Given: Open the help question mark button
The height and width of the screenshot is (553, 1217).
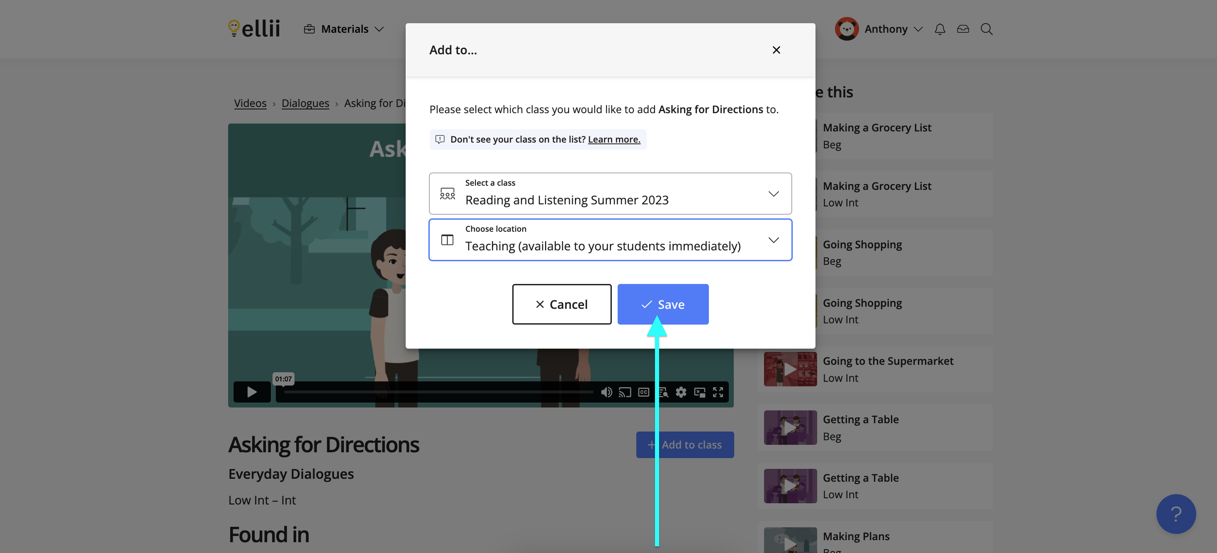Looking at the screenshot, I should coord(1176,513).
